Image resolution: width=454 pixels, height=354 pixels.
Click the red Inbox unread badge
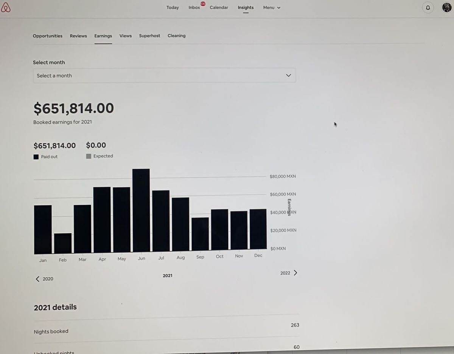(203, 3)
